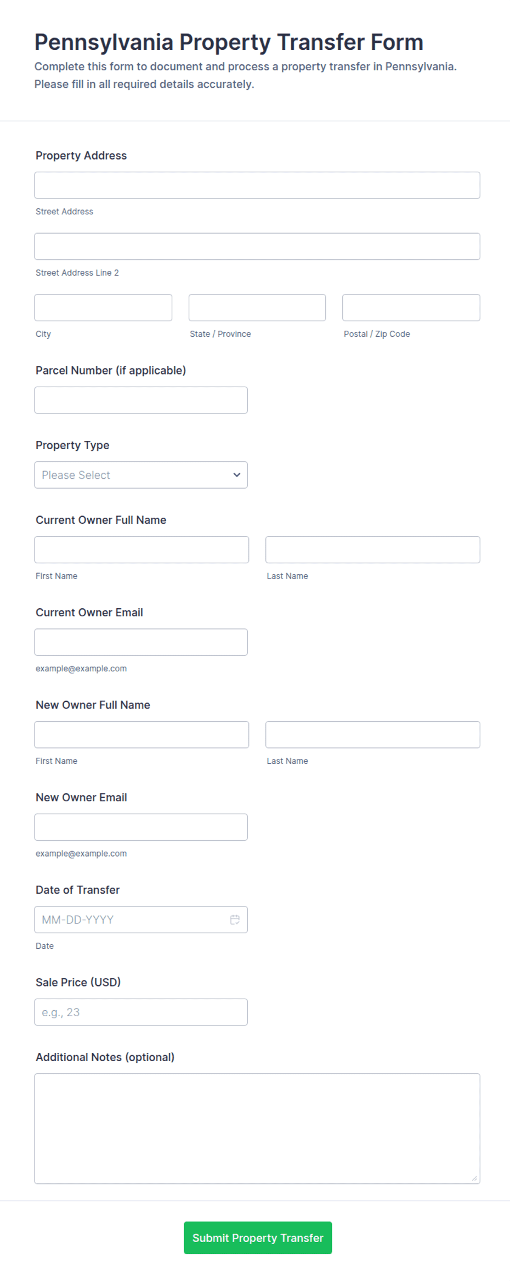Click the Submit Property Transfer button
510x1281 pixels.
pos(258,1238)
